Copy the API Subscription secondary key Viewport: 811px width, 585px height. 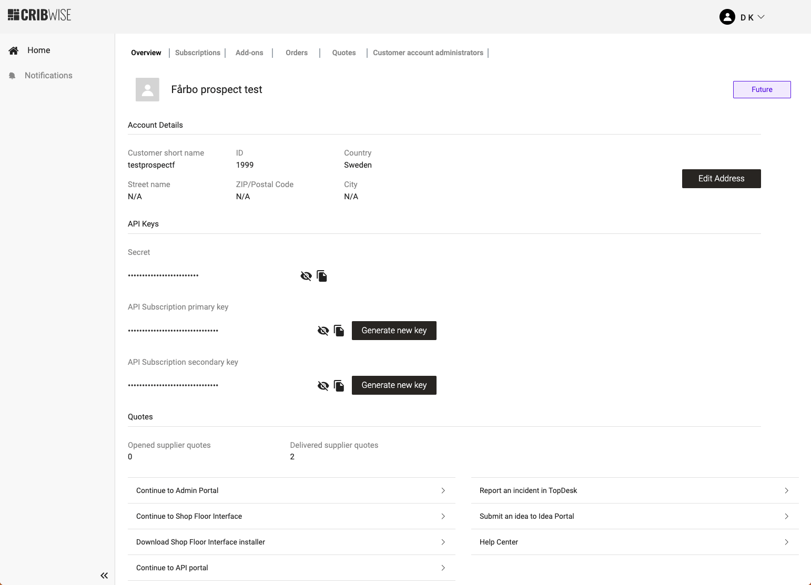[339, 386]
